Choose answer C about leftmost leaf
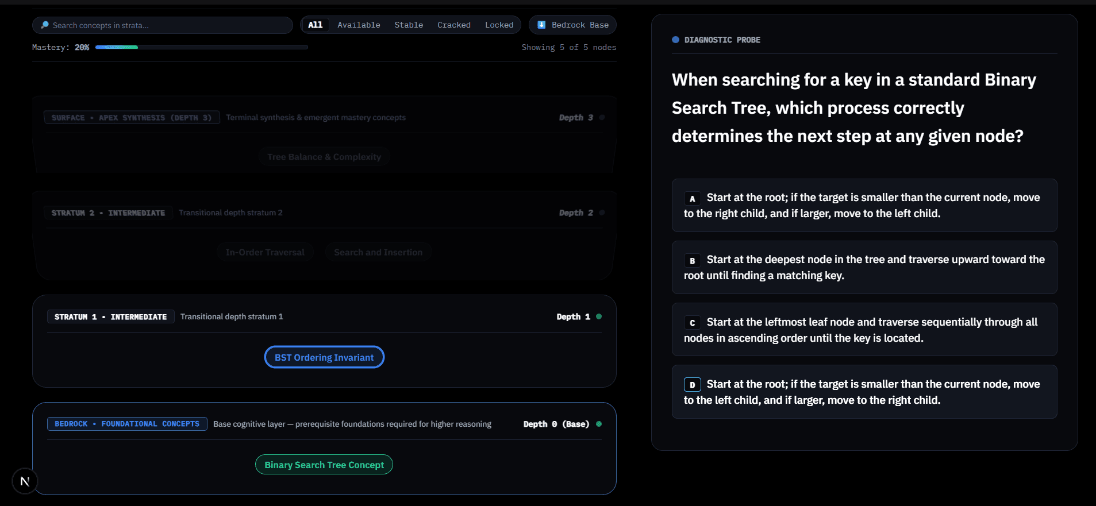 [864, 330]
